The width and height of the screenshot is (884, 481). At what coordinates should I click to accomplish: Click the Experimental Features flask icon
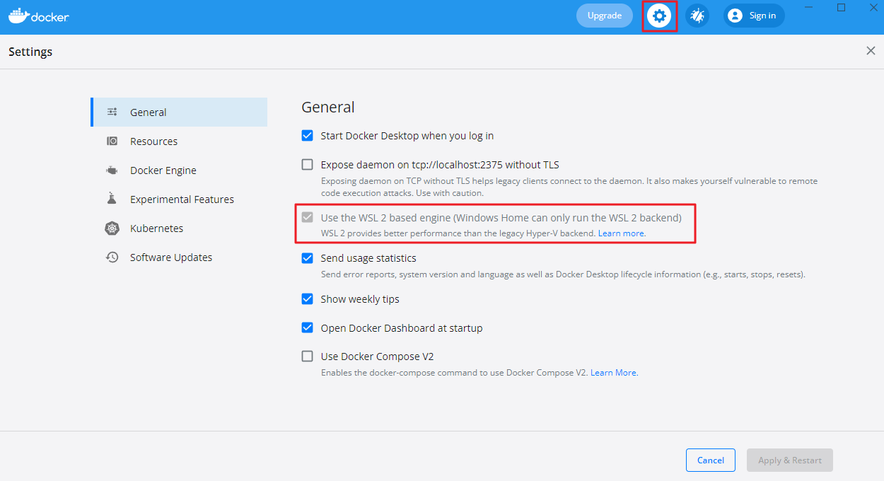coord(112,199)
